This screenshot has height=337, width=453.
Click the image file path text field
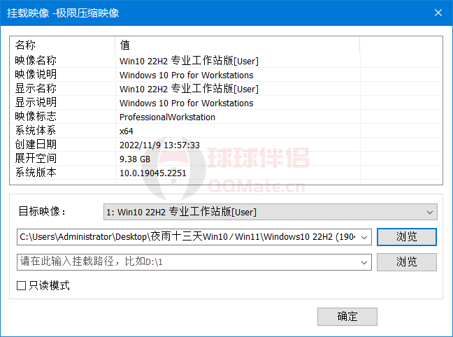(185, 237)
